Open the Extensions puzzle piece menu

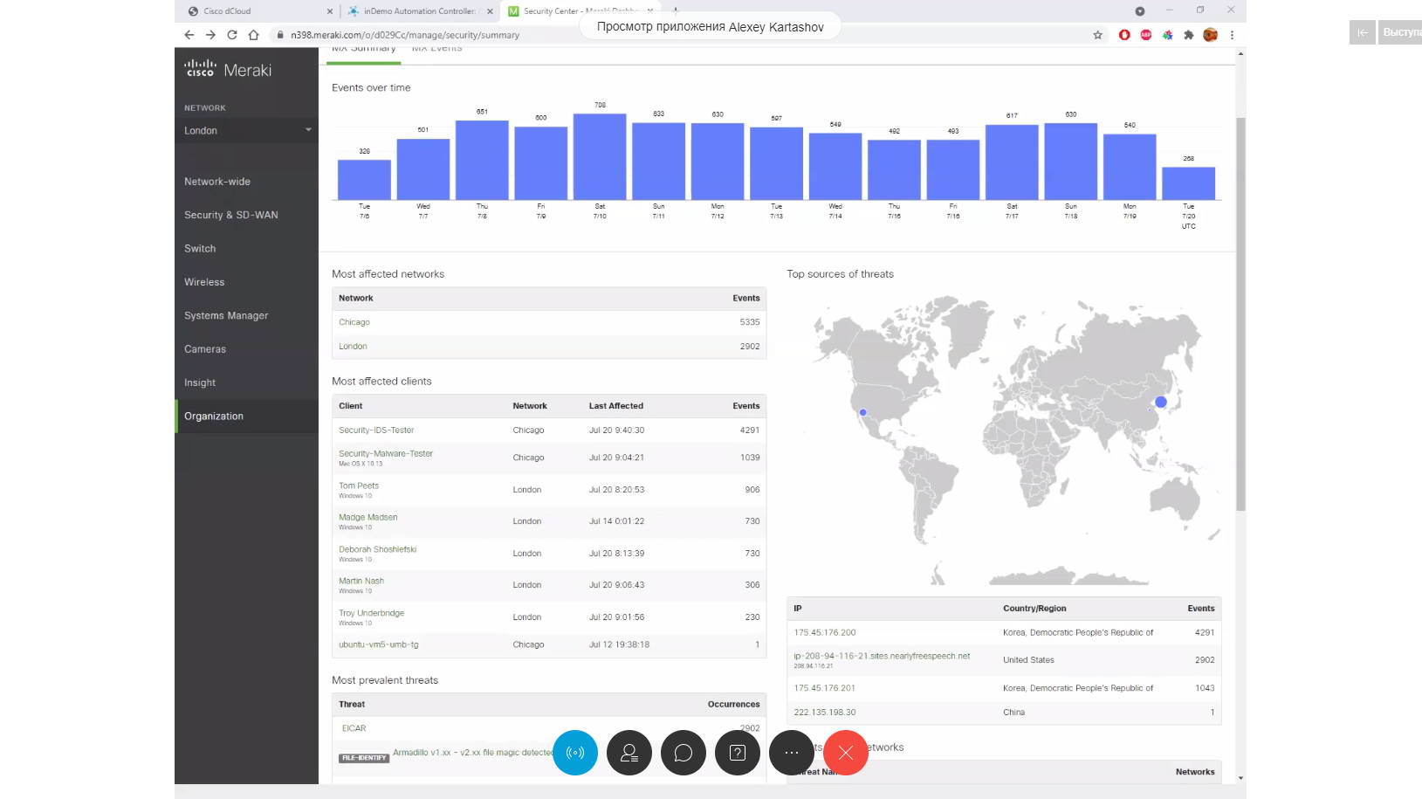coord(1189,35)
